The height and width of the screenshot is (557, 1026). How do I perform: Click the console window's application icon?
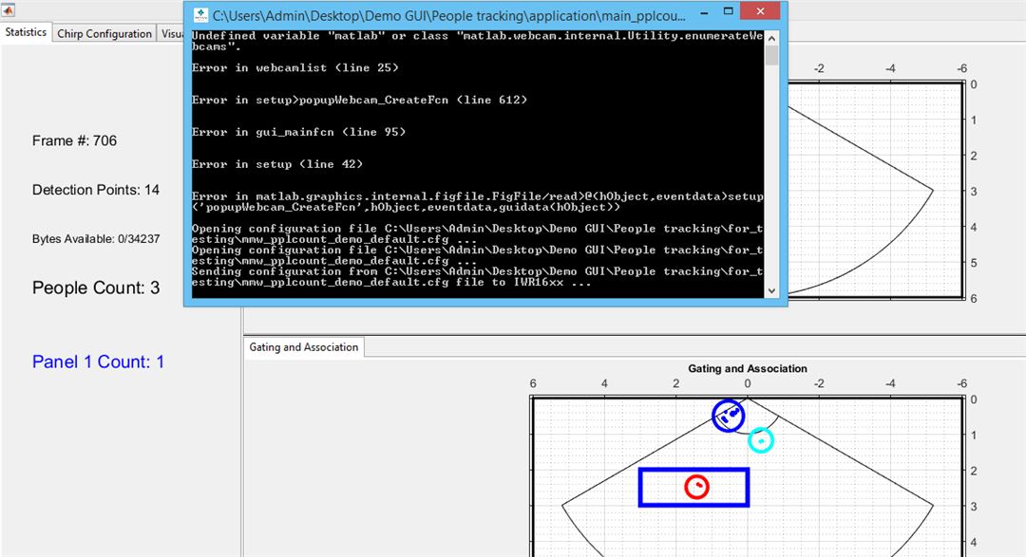(x=200, y=14)
